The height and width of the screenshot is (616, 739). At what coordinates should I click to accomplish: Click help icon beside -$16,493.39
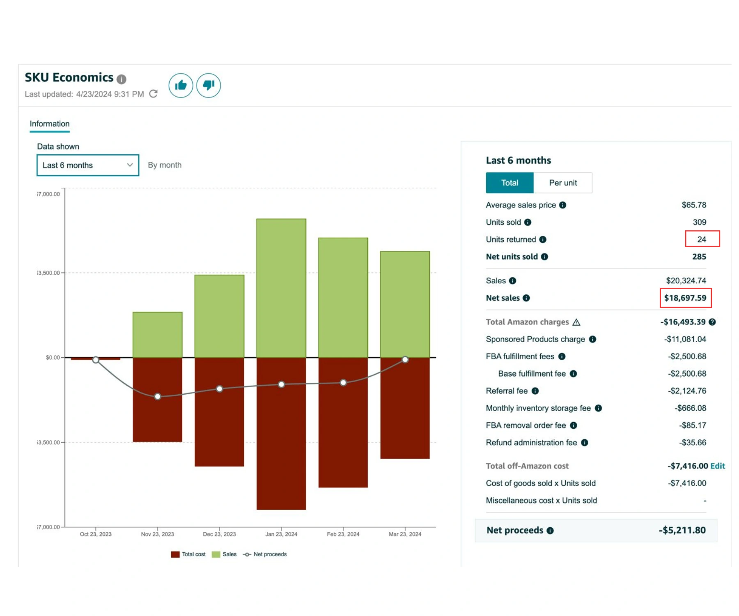point(712,322)
